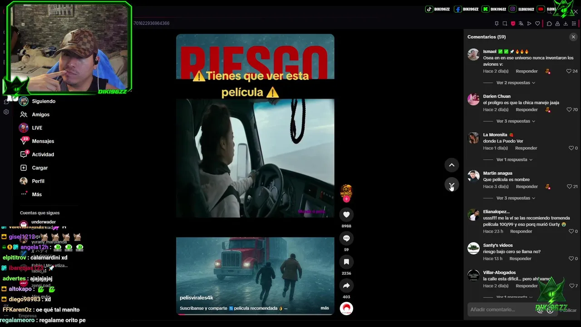Follow creator with red plus badge
This screenshot has width=581, height=327.
coord(346,199)
